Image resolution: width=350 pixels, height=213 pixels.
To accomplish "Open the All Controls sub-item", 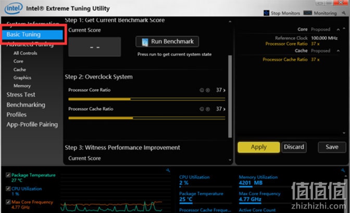I will [x=25, y=53].
